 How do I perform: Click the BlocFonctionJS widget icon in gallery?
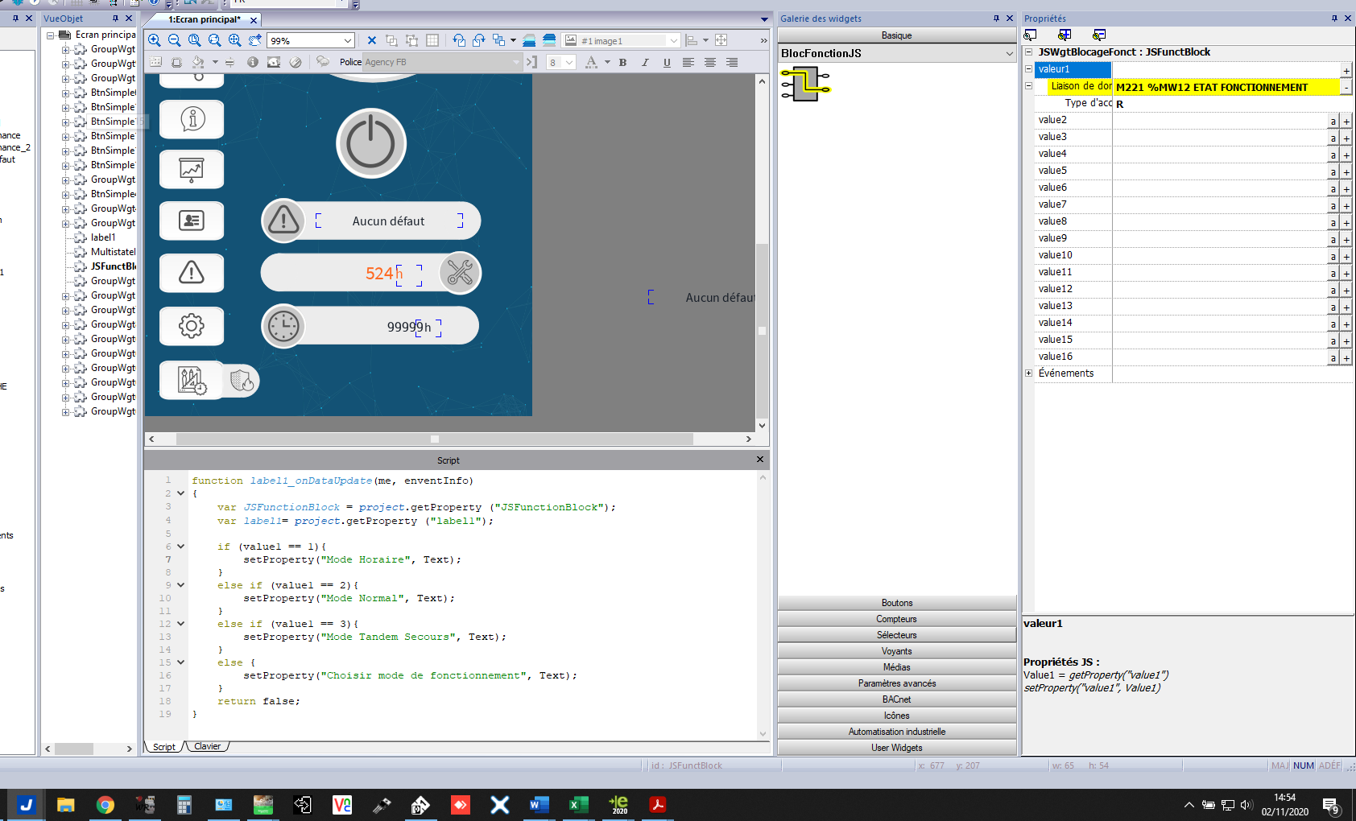coord(805,84)
